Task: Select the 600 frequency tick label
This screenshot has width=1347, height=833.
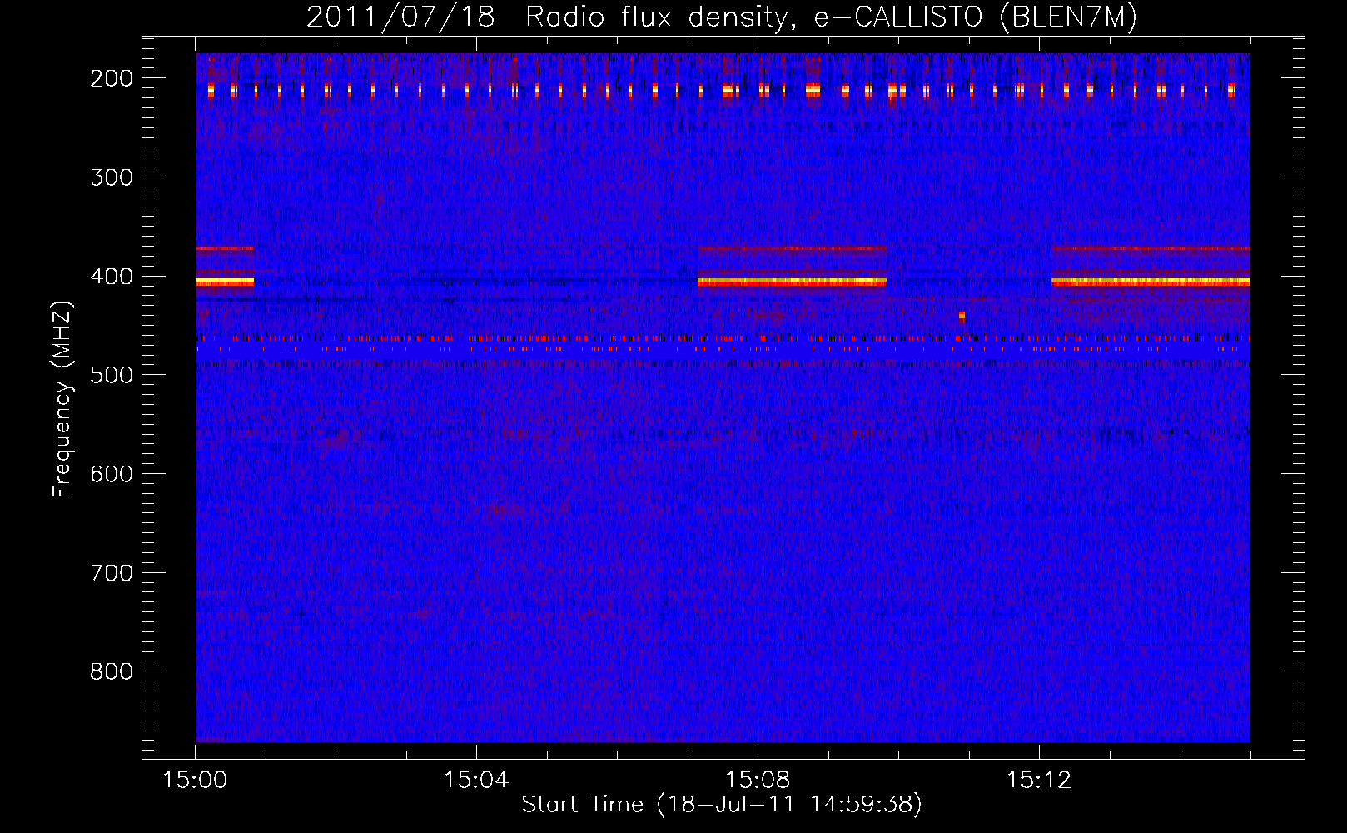Action: pyautogui.click(x=112, y=474)
